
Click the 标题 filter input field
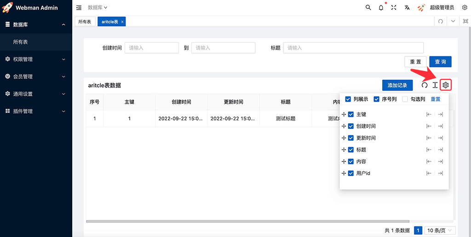tap(353, 48)
